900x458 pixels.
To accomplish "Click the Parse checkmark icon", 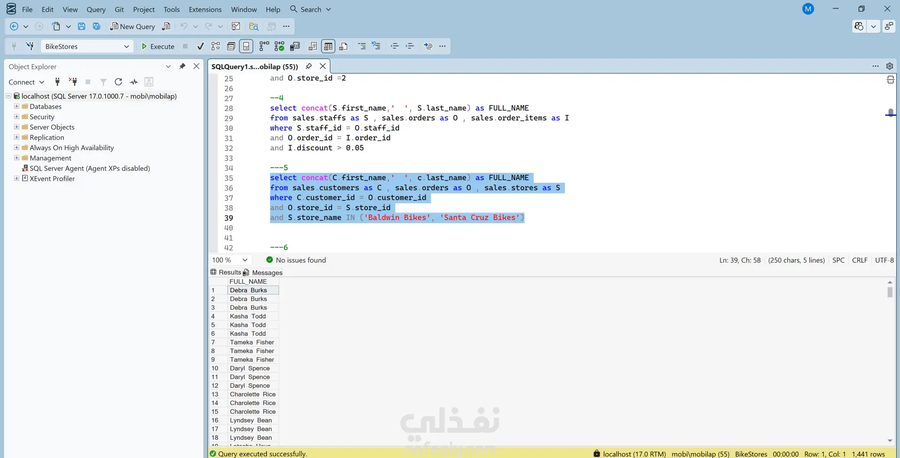I will (x=200, y=46).
